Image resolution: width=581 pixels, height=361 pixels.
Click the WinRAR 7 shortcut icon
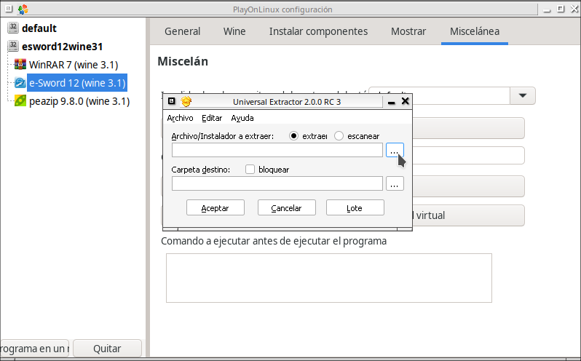point(20,65)
